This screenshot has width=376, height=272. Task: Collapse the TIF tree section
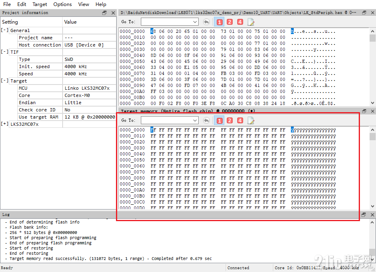(4, 52)
